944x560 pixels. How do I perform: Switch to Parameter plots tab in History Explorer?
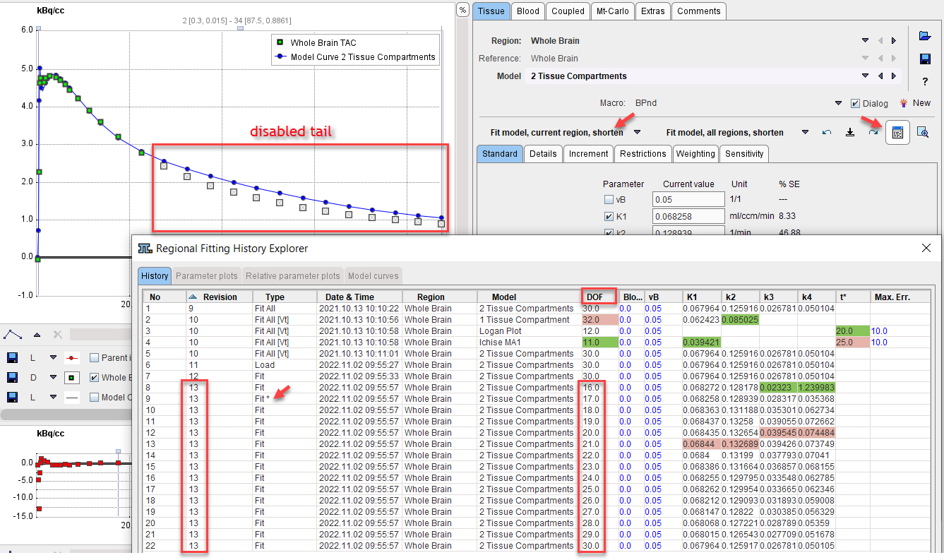(206, 276)
